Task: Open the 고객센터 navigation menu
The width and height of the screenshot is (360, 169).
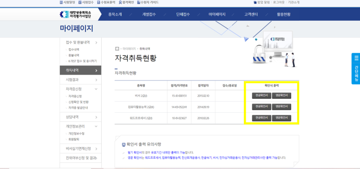Action: 251,14
